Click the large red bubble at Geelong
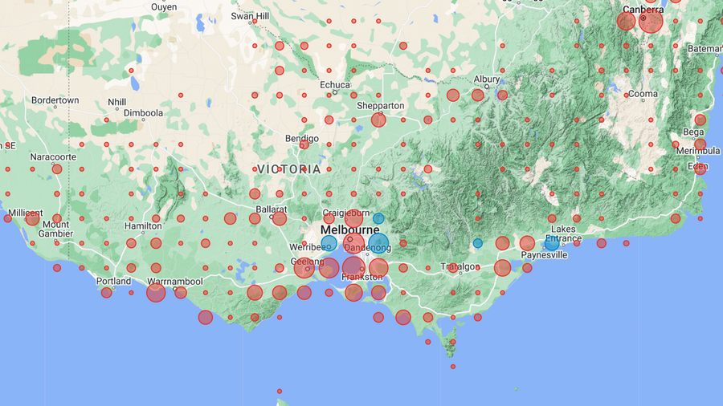Viewport: 723px width, 406px height. [x=304, y=268]
